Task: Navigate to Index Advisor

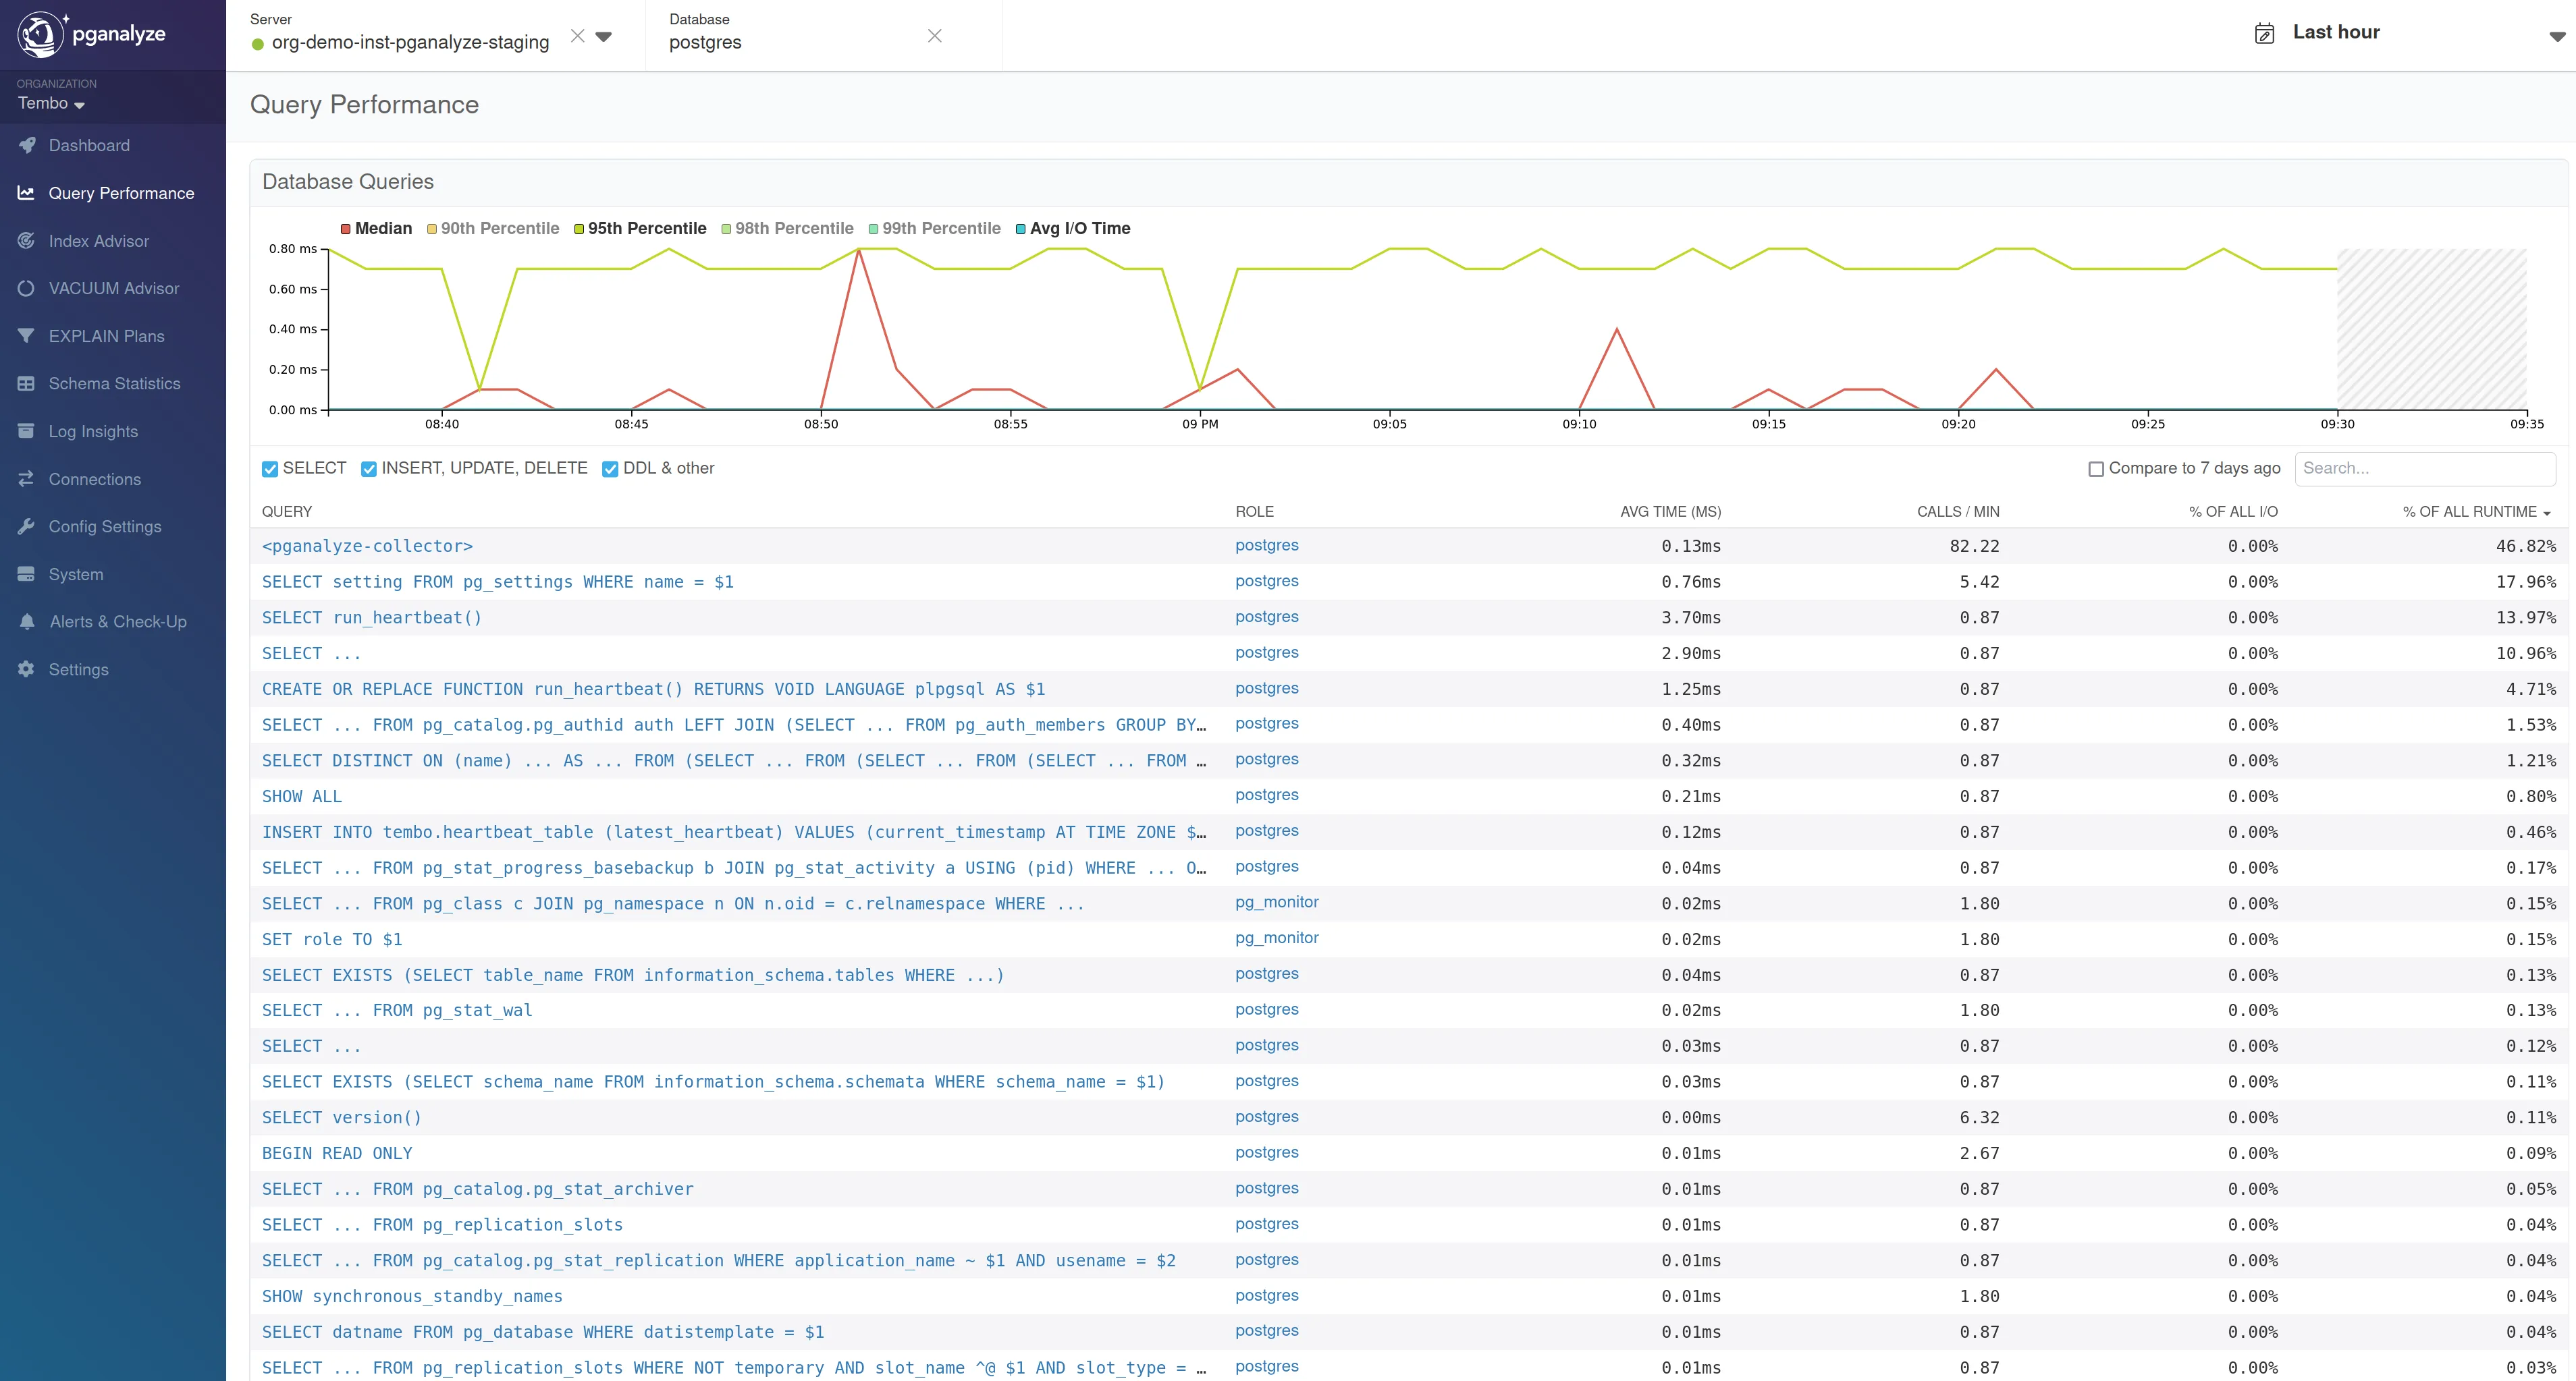Action: point(97,240)
